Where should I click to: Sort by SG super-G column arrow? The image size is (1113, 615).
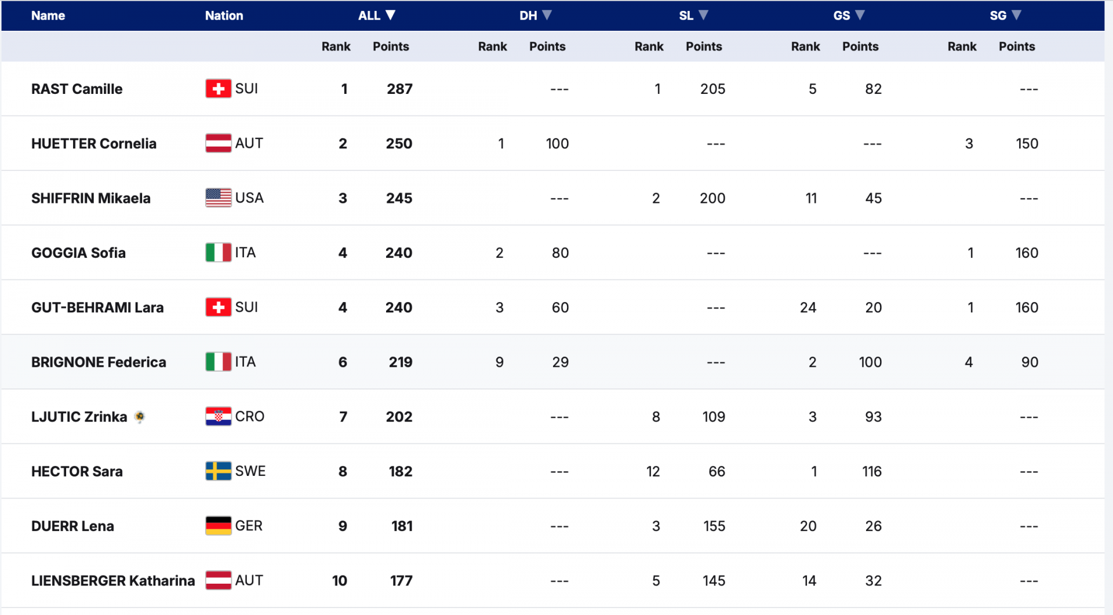pyautogui.click(x=1016, y=15)
